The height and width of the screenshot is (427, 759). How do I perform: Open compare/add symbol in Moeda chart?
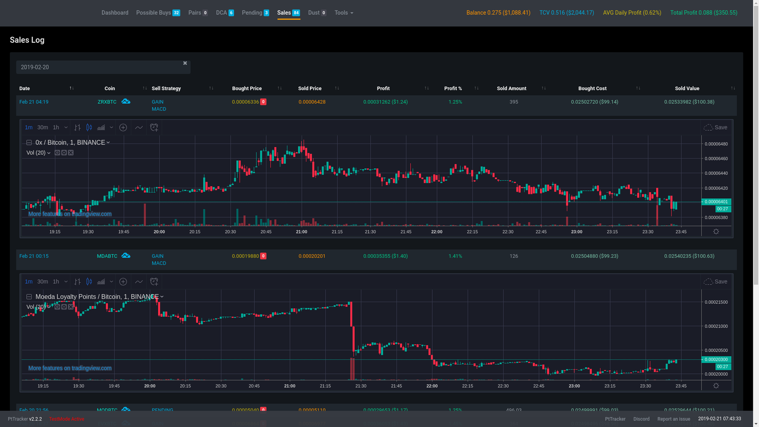pyautogui.click(x=123, y=282)
